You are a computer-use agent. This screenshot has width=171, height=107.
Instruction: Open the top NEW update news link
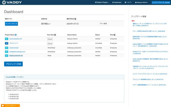150,25
